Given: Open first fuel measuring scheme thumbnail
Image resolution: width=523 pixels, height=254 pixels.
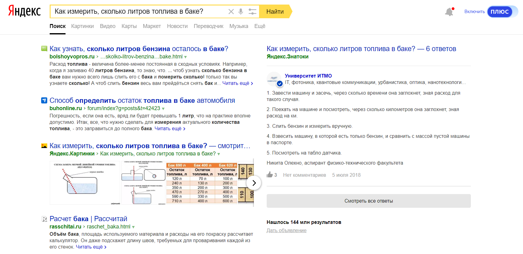Looking at the screenshot, I should tap(85, 183).
